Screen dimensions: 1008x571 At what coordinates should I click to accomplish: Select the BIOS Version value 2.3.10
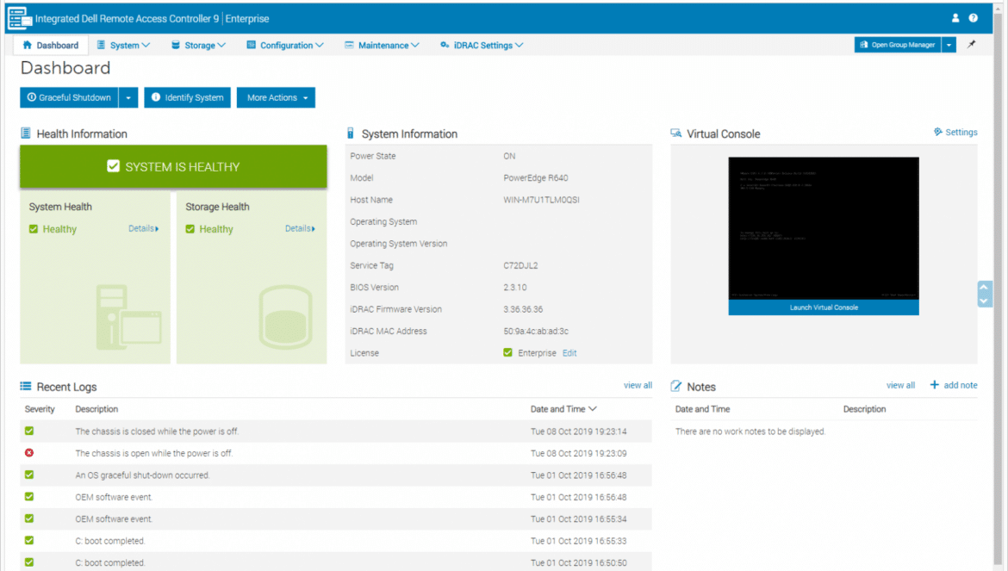[515, 287]
